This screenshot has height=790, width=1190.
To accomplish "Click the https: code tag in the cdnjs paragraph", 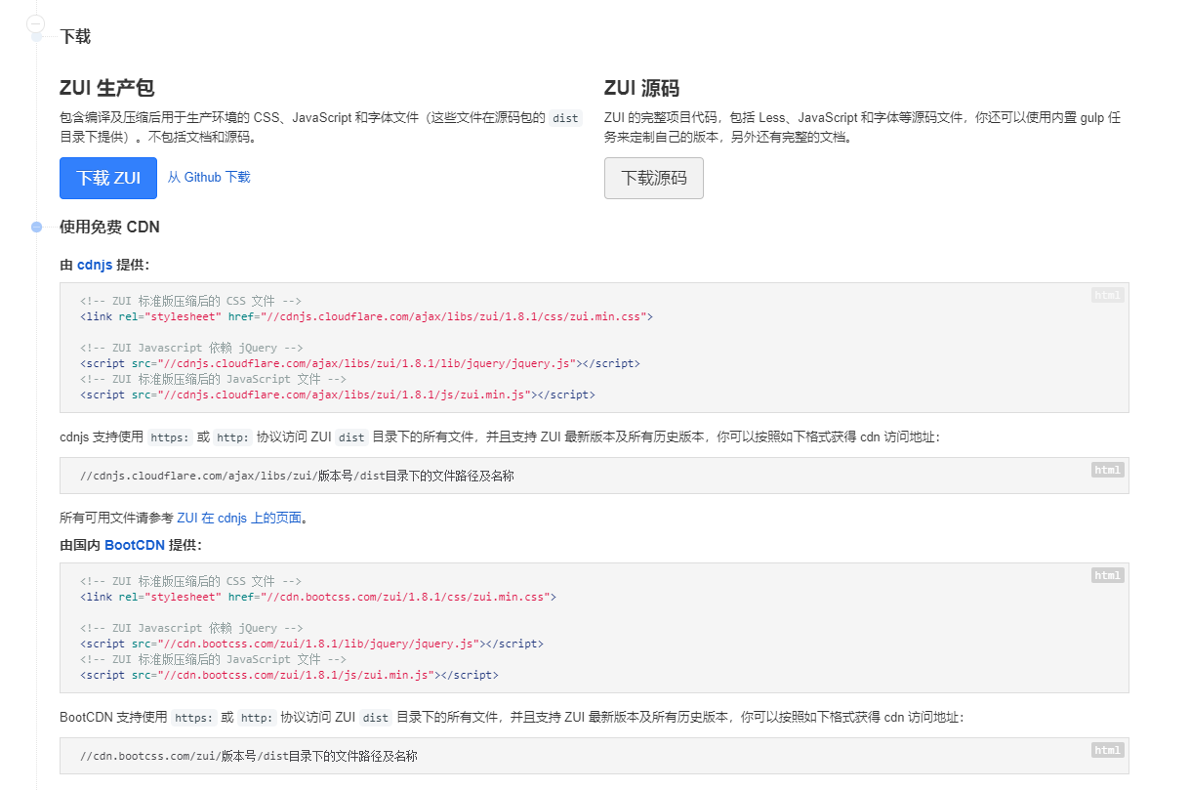I will pos(170,437).
